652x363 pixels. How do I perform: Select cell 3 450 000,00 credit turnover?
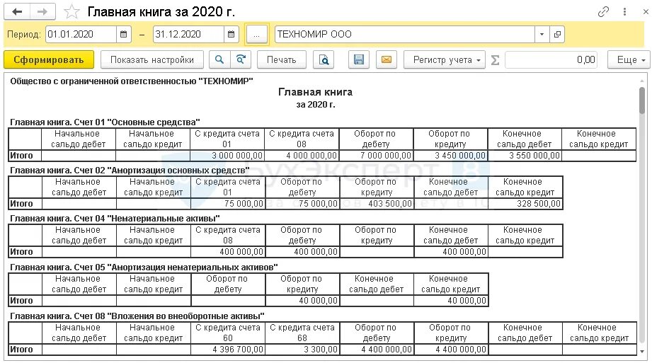coord(450,156)
